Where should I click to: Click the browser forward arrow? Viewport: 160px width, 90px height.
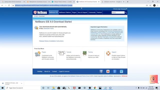5,5
